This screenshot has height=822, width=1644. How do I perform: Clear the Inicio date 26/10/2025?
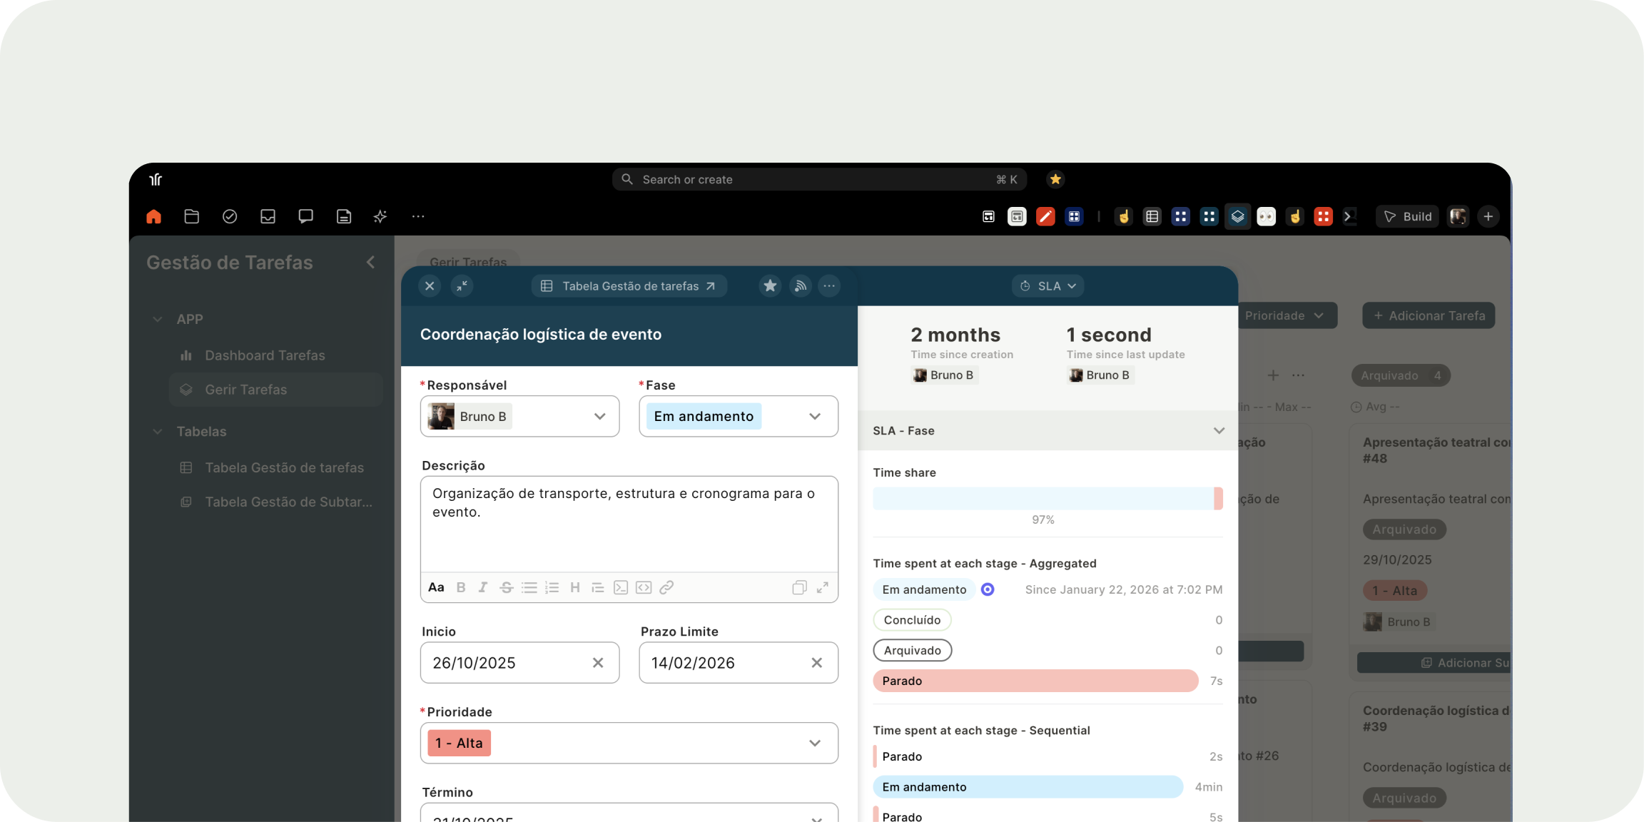[x=598, y=663]
